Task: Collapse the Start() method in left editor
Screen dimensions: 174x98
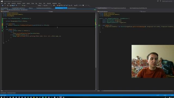Action: pos(3,24)
